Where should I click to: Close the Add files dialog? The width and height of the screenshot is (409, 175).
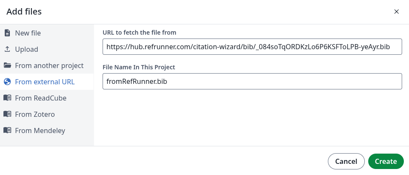tap(397, 12)
